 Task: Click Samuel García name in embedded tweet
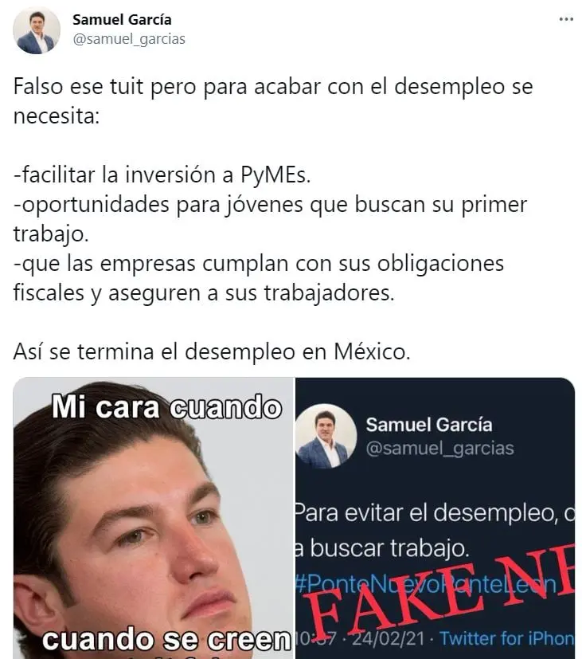[x=428, y=425]
